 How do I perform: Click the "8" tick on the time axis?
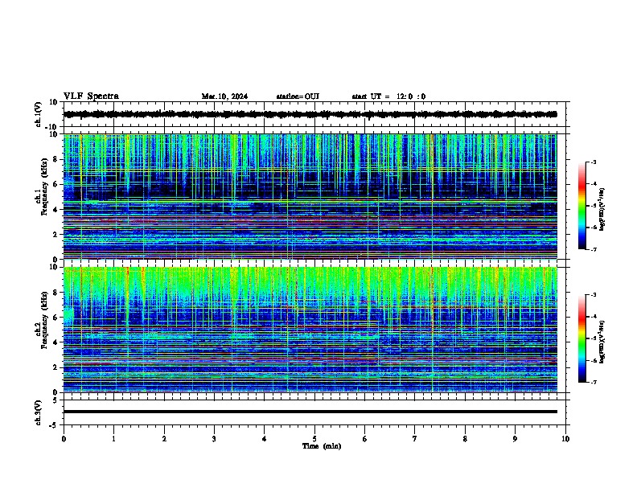[x=465, y=439]
